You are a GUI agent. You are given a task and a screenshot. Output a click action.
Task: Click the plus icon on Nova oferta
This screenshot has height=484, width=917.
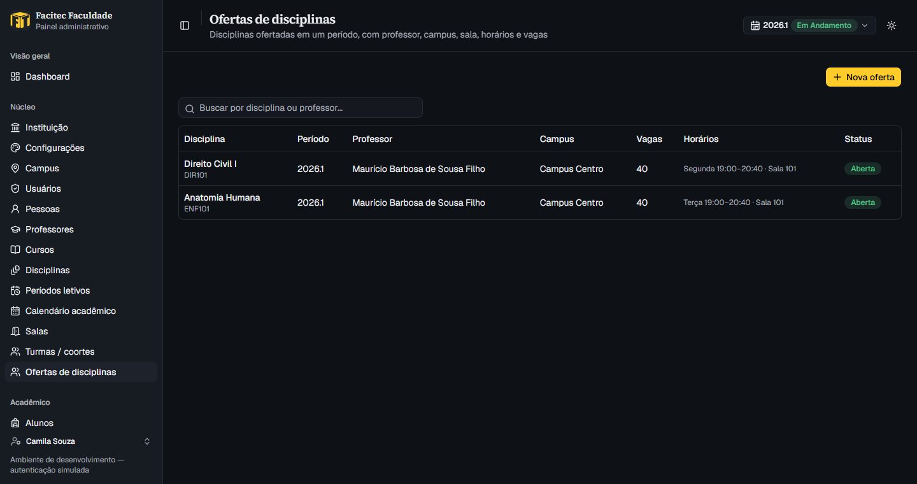click(837, 77)
